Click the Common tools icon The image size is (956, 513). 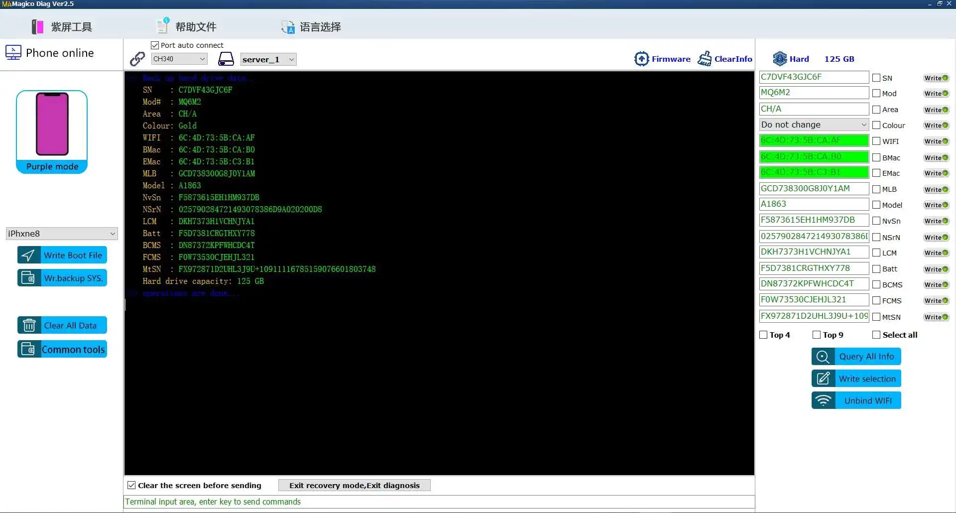click(x=28, y=349)
